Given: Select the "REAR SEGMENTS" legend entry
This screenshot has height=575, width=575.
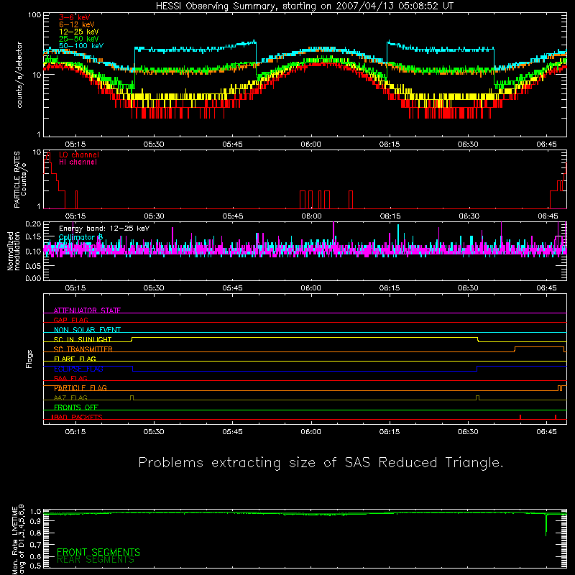Looking at the screenshot, I should coord(96,560).
